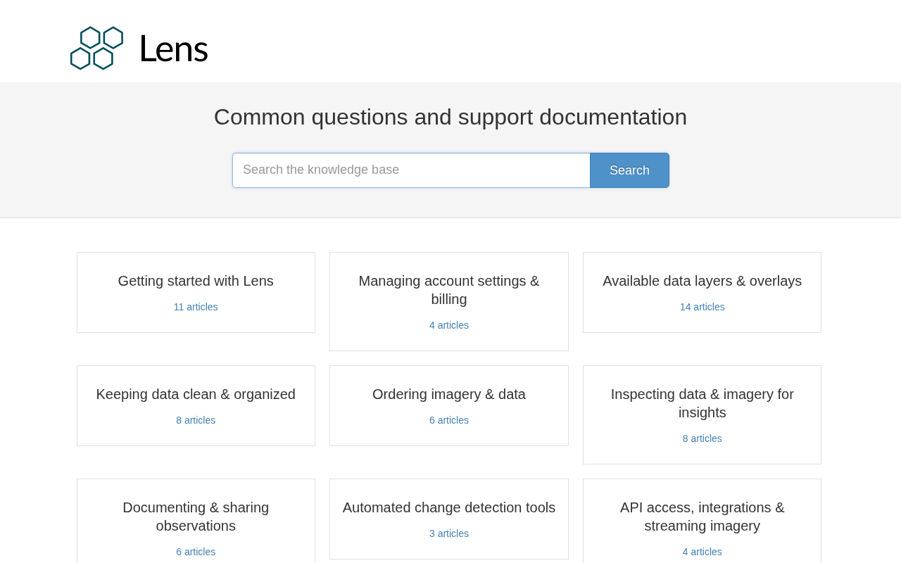The image size is (901, 563).
Task: Click 4 articles under account settings
Action: pos(449,325)
